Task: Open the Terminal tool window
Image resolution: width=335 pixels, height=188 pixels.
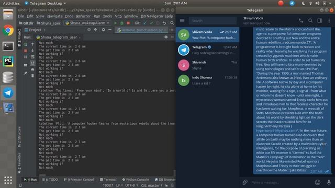Action: click(x=108, y=180)
